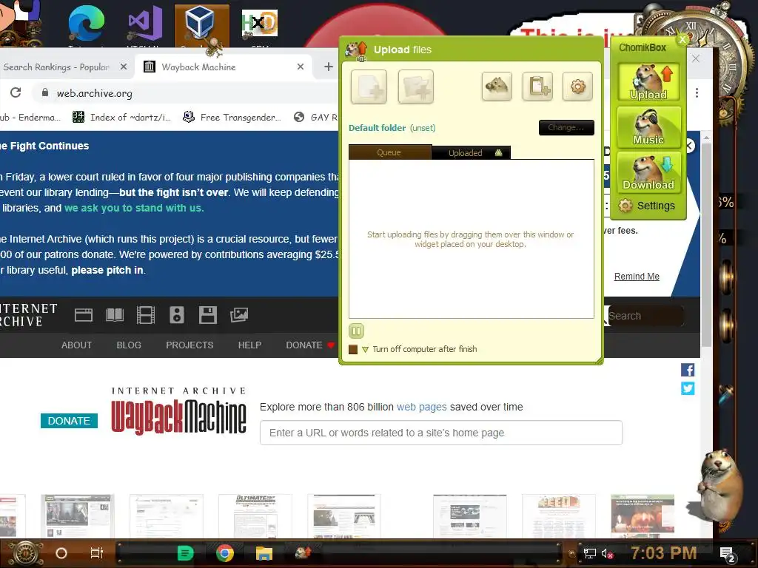Open Visual Studio desktop icon
The image size is (758, 568).
[x=144, y=25]
